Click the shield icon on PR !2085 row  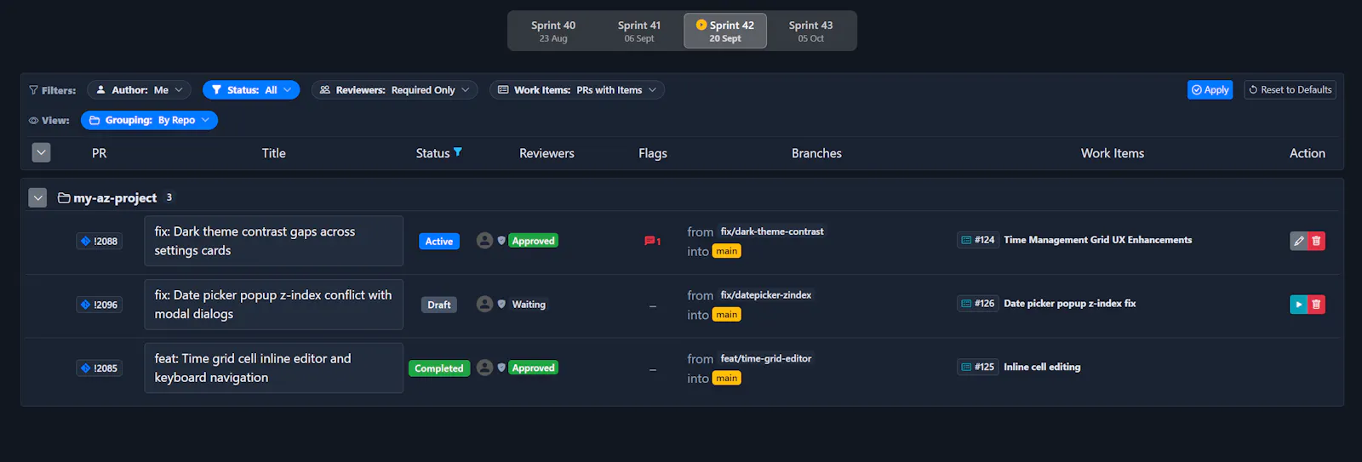coord(501,368)
